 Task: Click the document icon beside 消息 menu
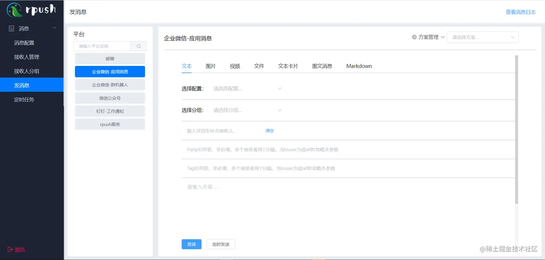pos(12,28)
